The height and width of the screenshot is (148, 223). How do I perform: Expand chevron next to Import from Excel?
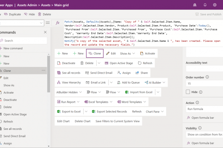pos(158,92)
